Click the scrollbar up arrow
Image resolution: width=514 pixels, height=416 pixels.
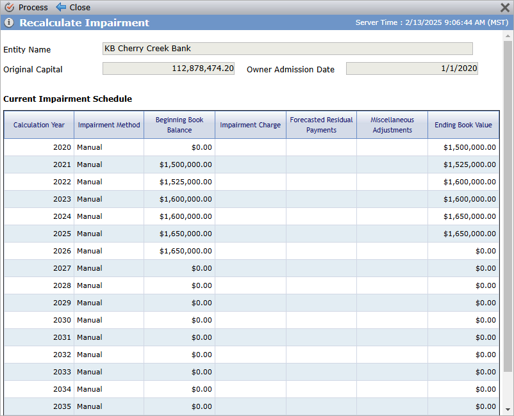click(508, 36)
